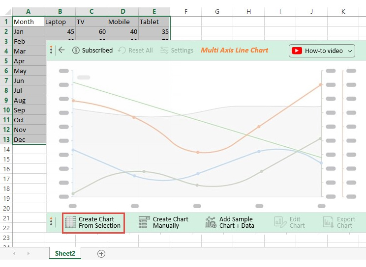The image size is (366, 267).
Task: Select cell A1 containing Month
Action: point(28,22)
